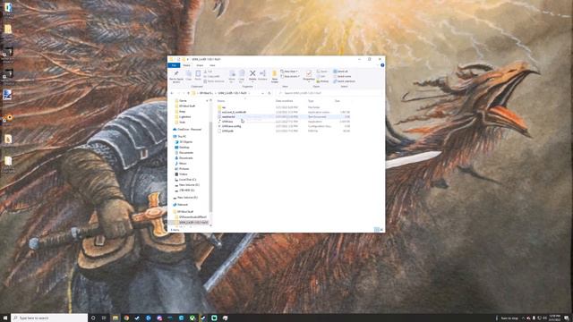Open the Open dropdown in the ribbon

pyautogui.click(x=322, y=72)
